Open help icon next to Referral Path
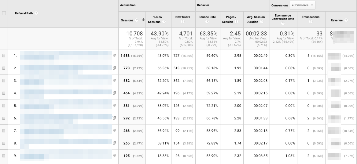This screenshot has height=164, width=357. [36, 13]
